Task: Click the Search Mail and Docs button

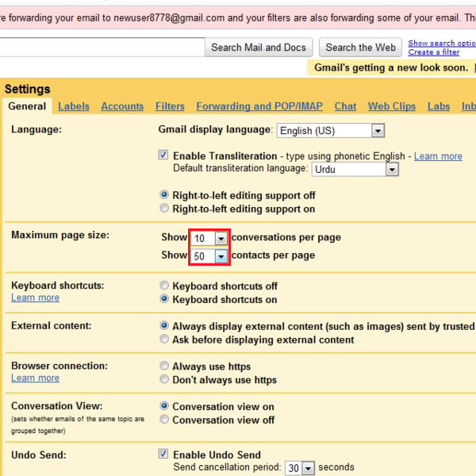Action: [259, 48]
